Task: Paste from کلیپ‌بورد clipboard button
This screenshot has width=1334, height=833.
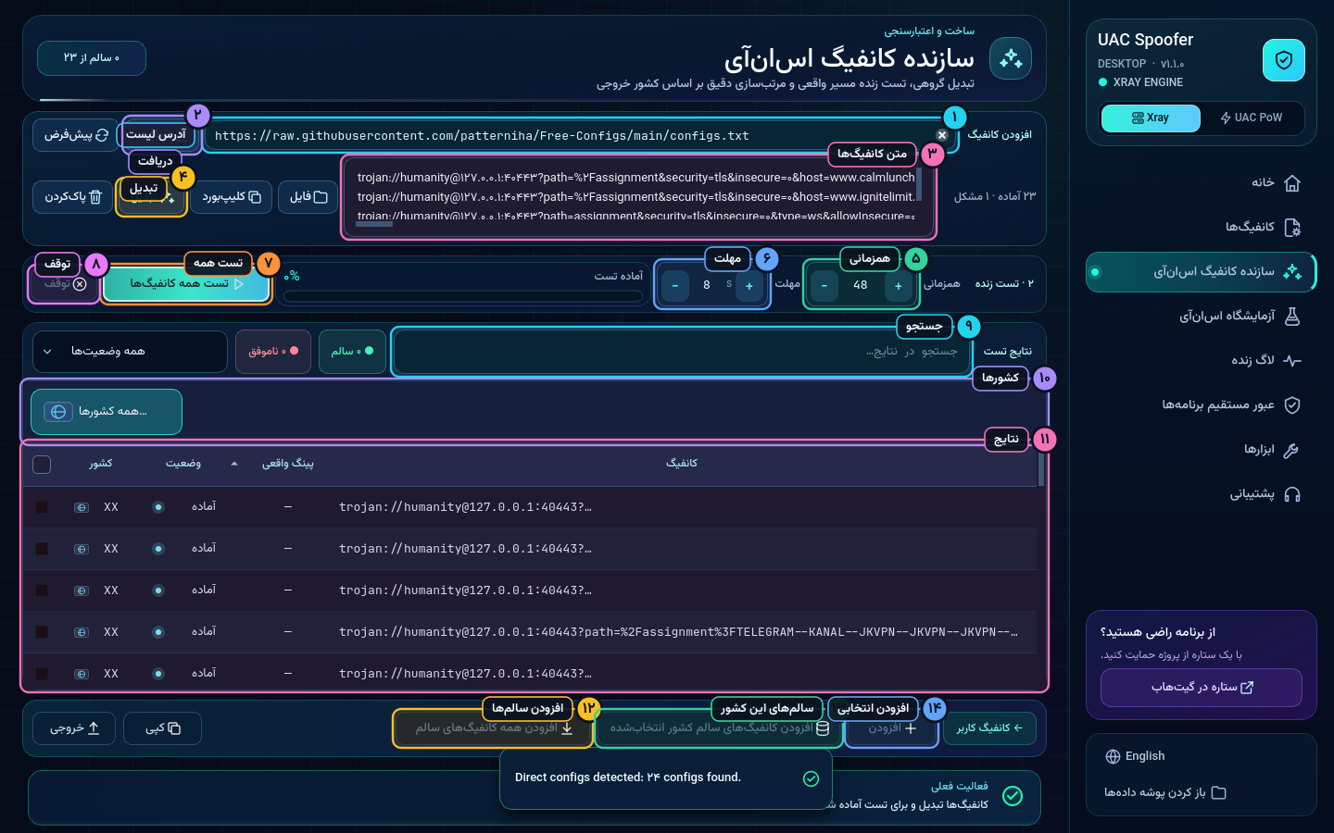Action: (232, 197)
